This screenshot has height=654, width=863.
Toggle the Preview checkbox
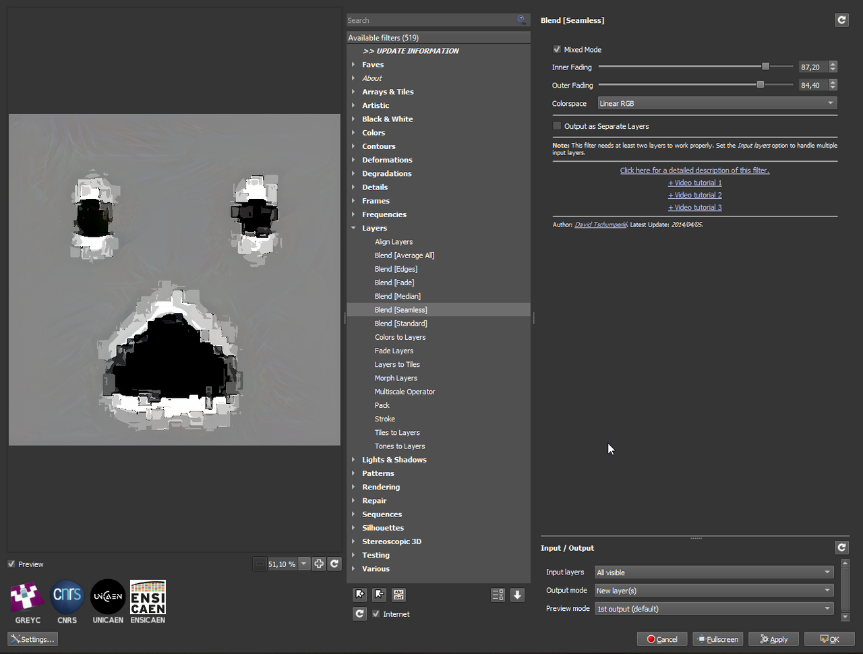11,564
